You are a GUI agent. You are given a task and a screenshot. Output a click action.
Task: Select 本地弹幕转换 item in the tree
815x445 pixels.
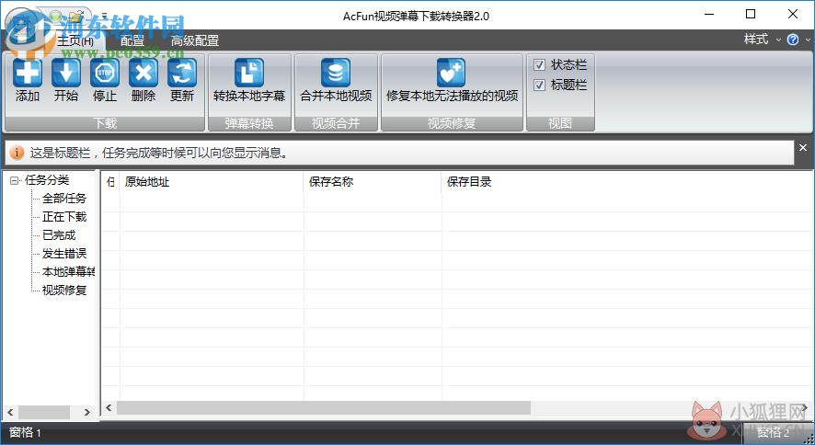[x=68, y=271]
